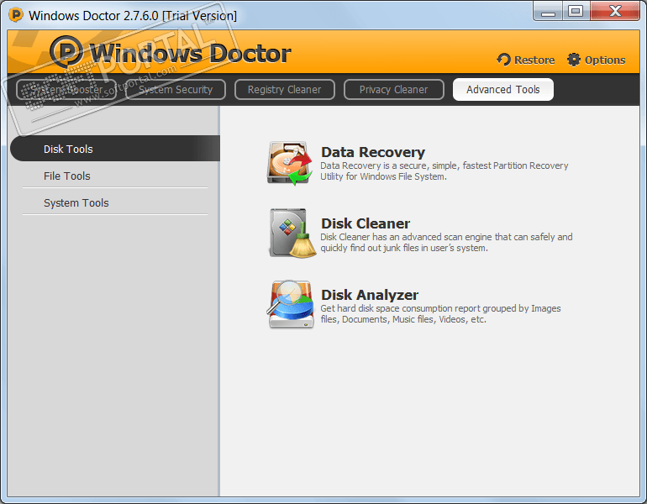Select System Tools in the sidebar
Image resolution: width=647 pixels, height=504 pixels.
coord(115,202)
